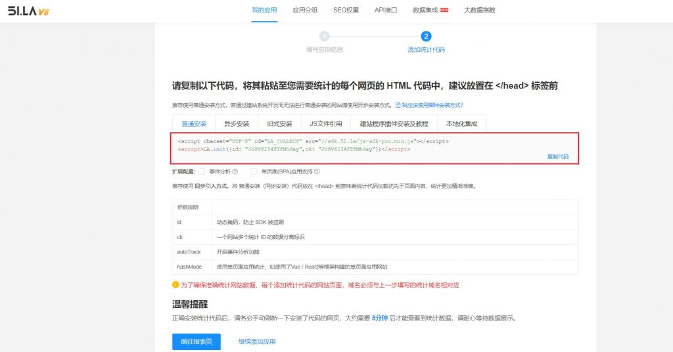Click the 前往报表页 button
Viewport: 673px width, 352px height.
tap(197, 341)
